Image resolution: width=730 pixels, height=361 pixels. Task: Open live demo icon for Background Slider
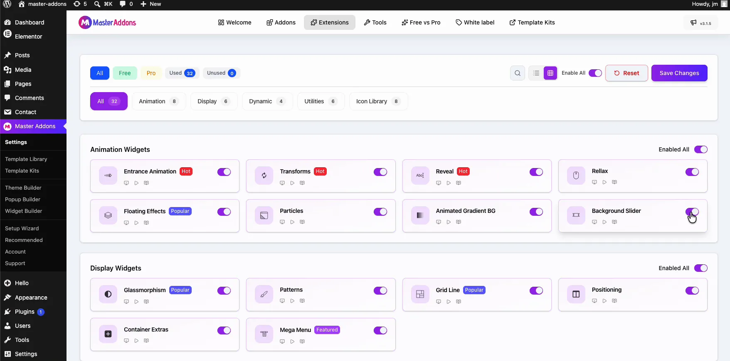(594, 222)
